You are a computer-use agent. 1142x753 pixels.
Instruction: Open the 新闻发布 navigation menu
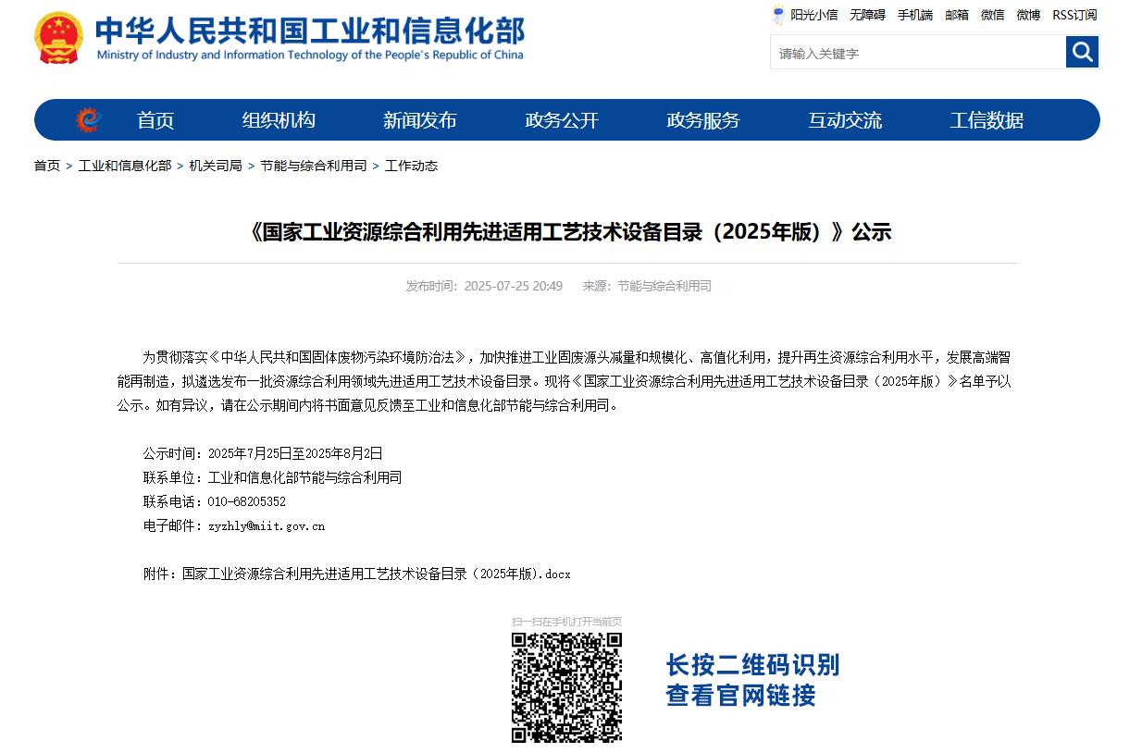tap(420, 120)
